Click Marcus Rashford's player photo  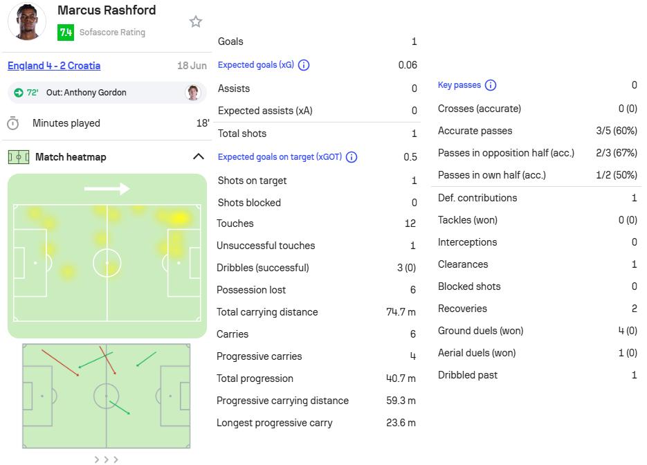click(x=27, y=21)
